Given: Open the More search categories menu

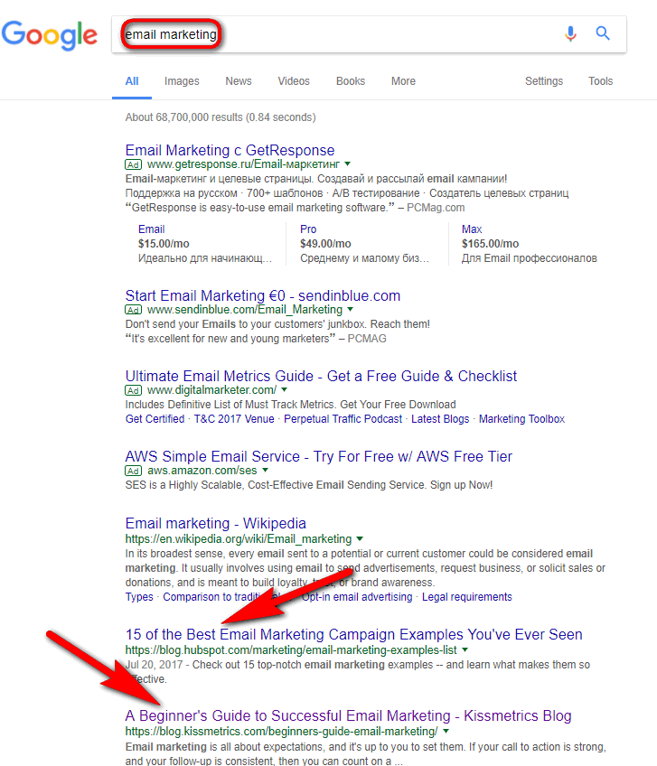Looking at the screenshot, I should point(403,81).
